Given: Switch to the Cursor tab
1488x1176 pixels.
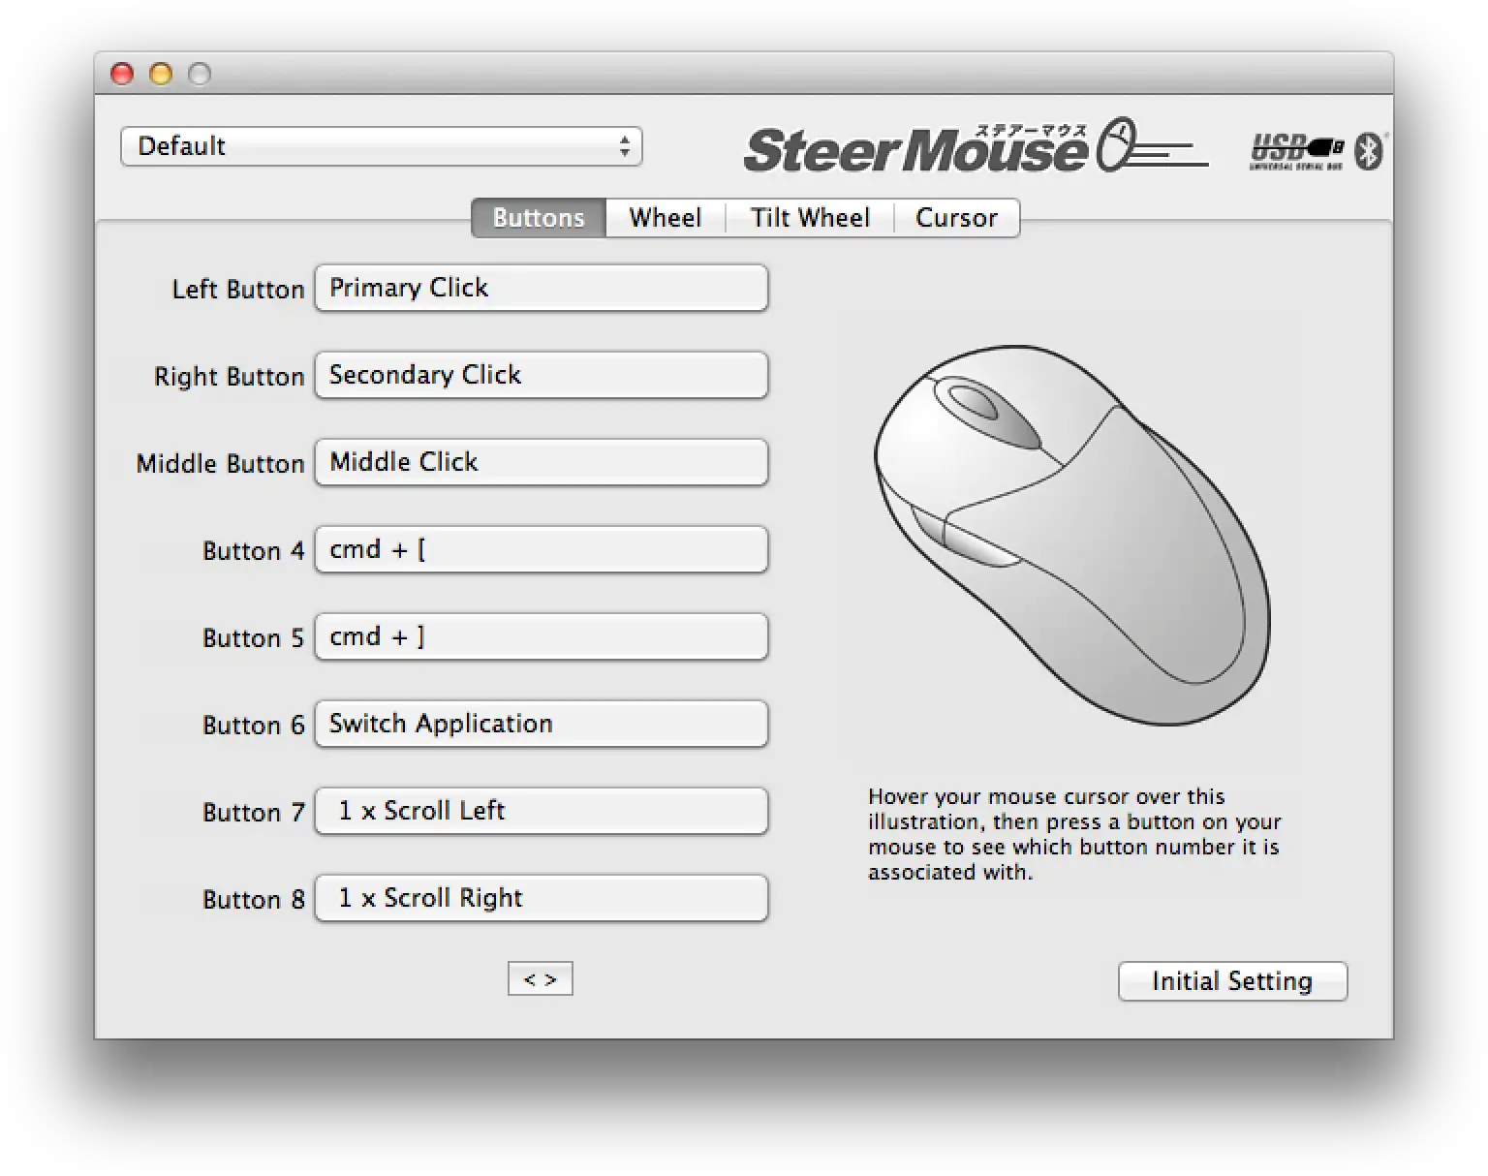Looking at the screenshot, I should (x=956, y=218).
